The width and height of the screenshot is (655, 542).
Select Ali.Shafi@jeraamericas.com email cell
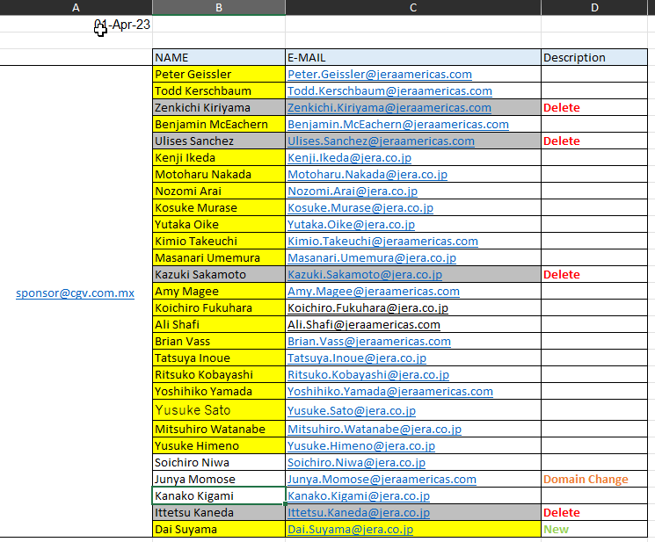click(413, 325)
